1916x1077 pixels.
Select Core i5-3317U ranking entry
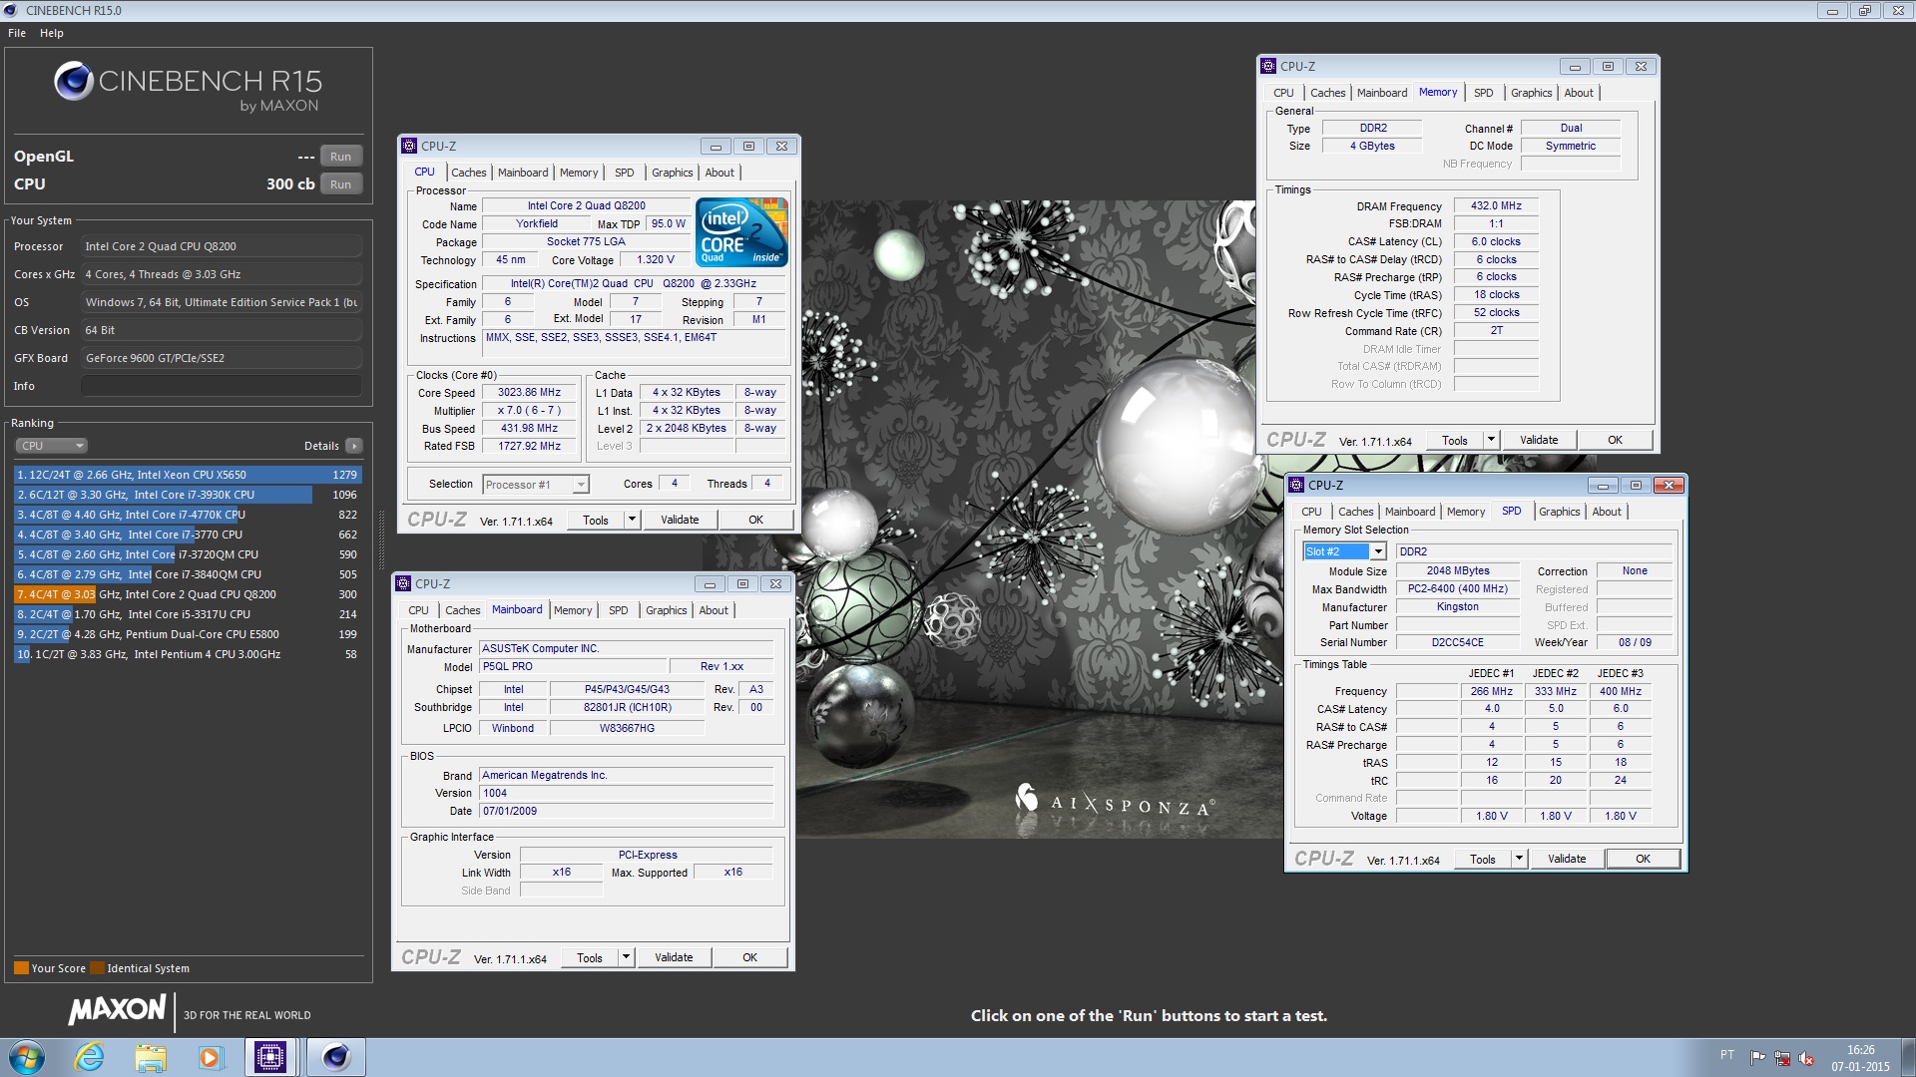pyautogui.click(x=187, y=614)
